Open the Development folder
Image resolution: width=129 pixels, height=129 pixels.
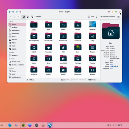click(34, 37)
